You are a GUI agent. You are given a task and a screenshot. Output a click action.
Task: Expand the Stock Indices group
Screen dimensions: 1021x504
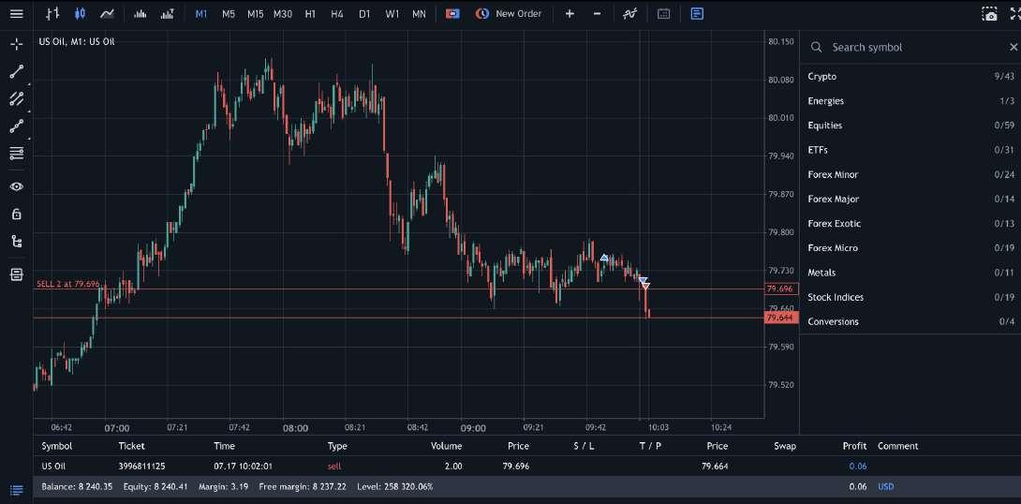tap(910, 297)
